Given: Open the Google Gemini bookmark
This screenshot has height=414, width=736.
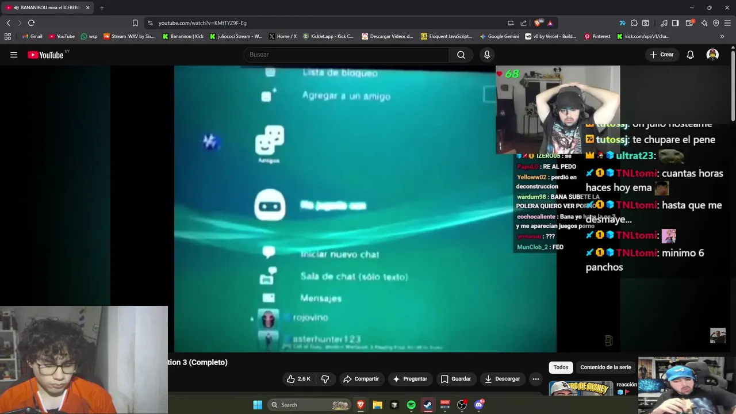Looking at the screenshot, I should click(x=499, y=36).
